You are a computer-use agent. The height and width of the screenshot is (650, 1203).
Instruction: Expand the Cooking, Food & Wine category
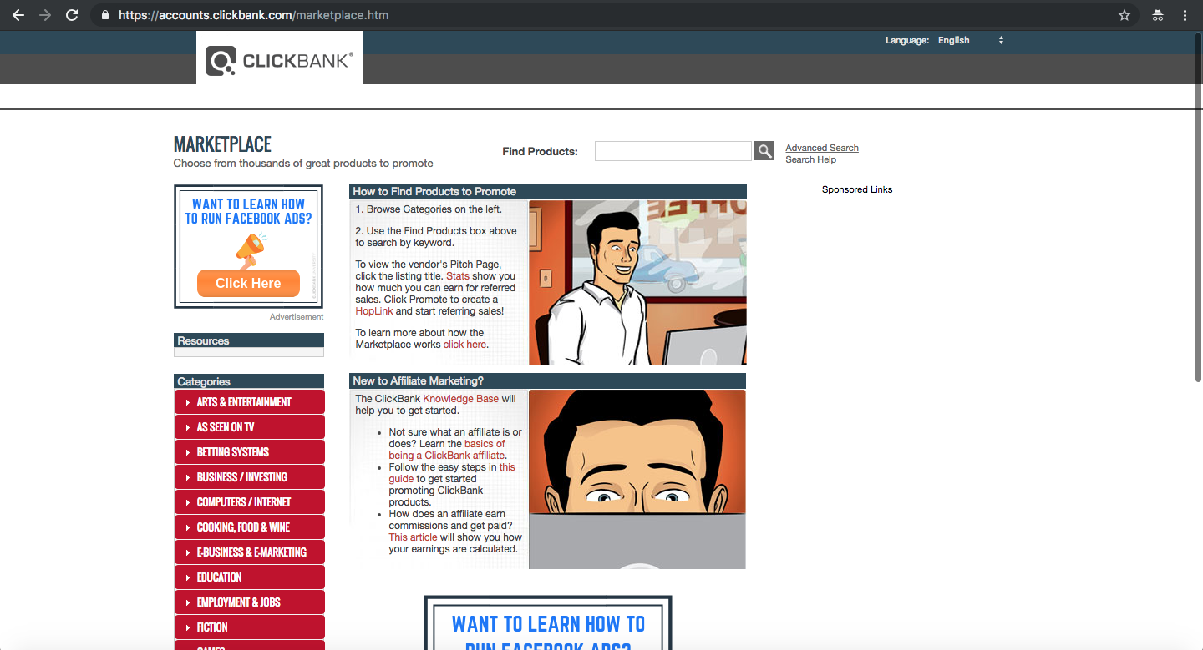[249, 527]
